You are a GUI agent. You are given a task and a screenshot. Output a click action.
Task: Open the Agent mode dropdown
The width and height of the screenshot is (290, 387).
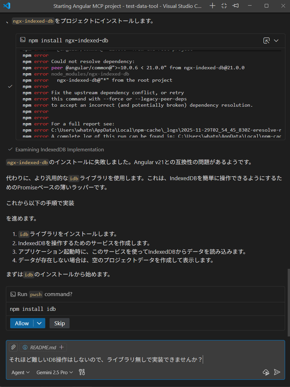click(x=20, y=372)
